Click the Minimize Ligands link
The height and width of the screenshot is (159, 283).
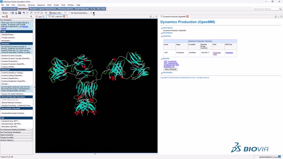[x=14, y=27]
